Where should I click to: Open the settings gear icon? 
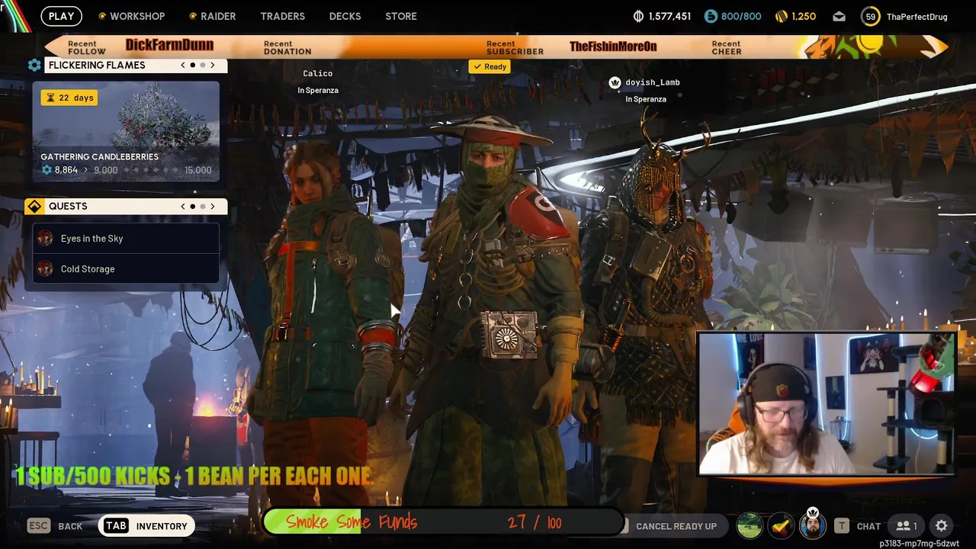coord(942,525)
